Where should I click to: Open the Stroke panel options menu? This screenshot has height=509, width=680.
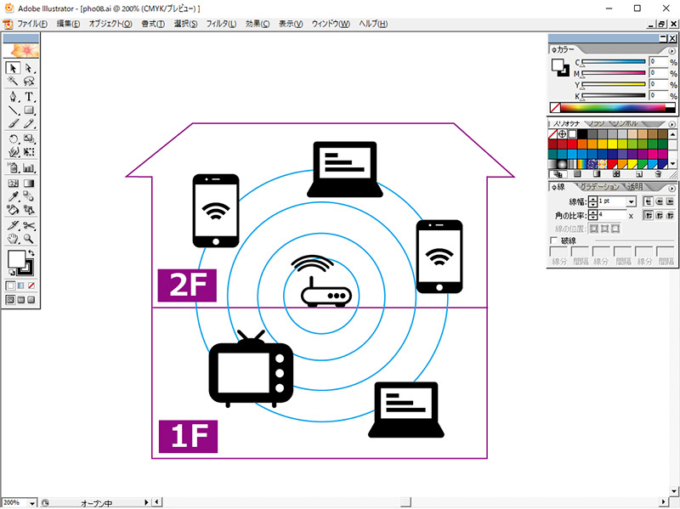pyautogui.click(x=671, y=188)
